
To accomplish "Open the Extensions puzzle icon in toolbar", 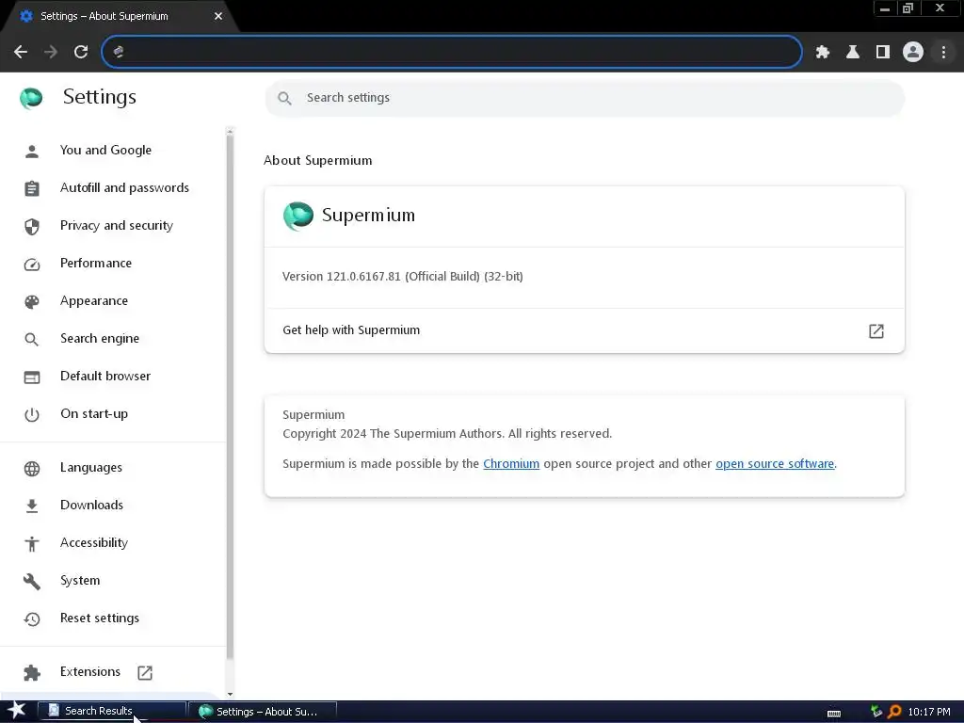I will click(x=823, y=53).
